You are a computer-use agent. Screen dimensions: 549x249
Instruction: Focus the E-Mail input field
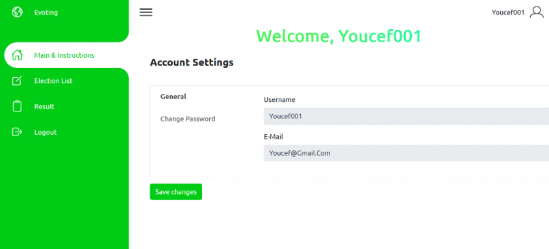point(406,153)
